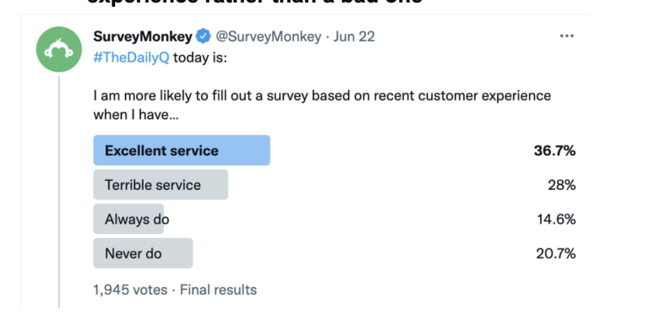Click the poll question tweet text
The height and width of the screenshot is (321, 649).
322,105
